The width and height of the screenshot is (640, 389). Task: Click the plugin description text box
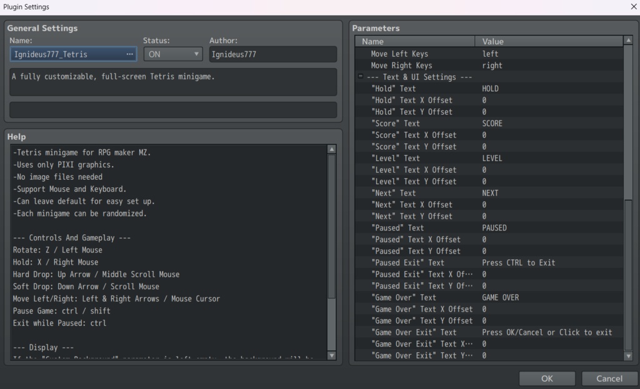[173, 82]
